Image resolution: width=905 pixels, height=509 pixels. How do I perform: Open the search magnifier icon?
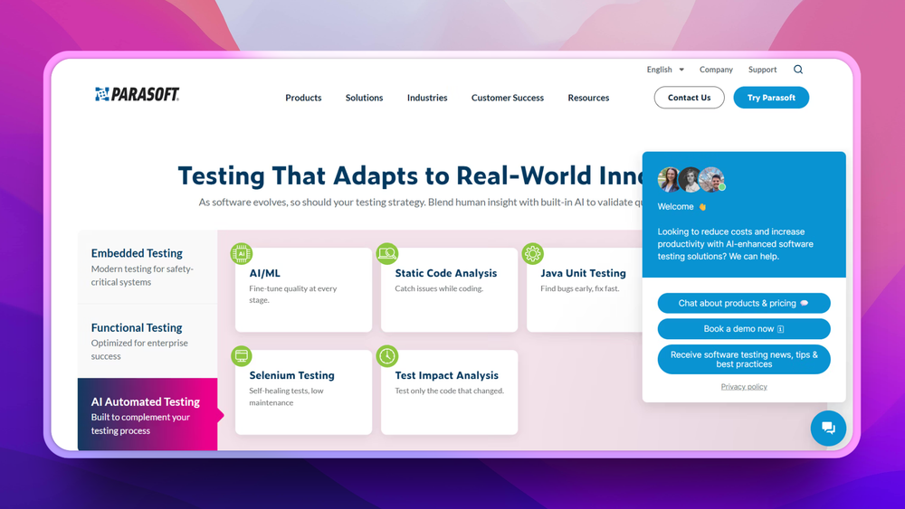(x=798, y=70)
